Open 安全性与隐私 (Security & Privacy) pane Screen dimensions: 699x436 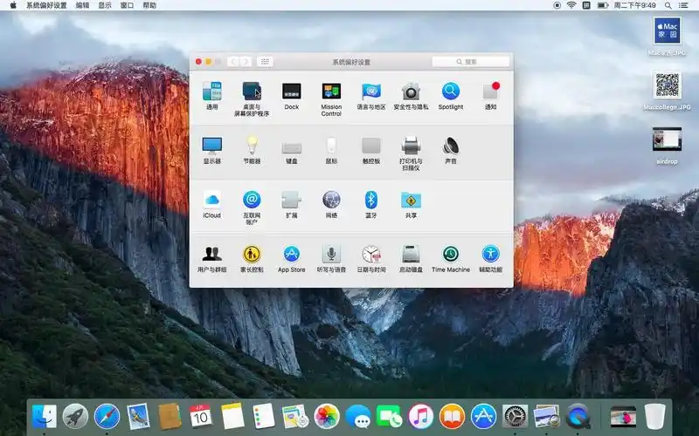pyautogui.click(x=411, y=92)
